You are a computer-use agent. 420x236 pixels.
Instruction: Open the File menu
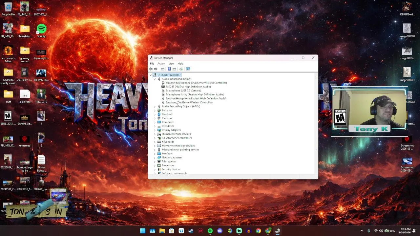[x=152, y=64]
